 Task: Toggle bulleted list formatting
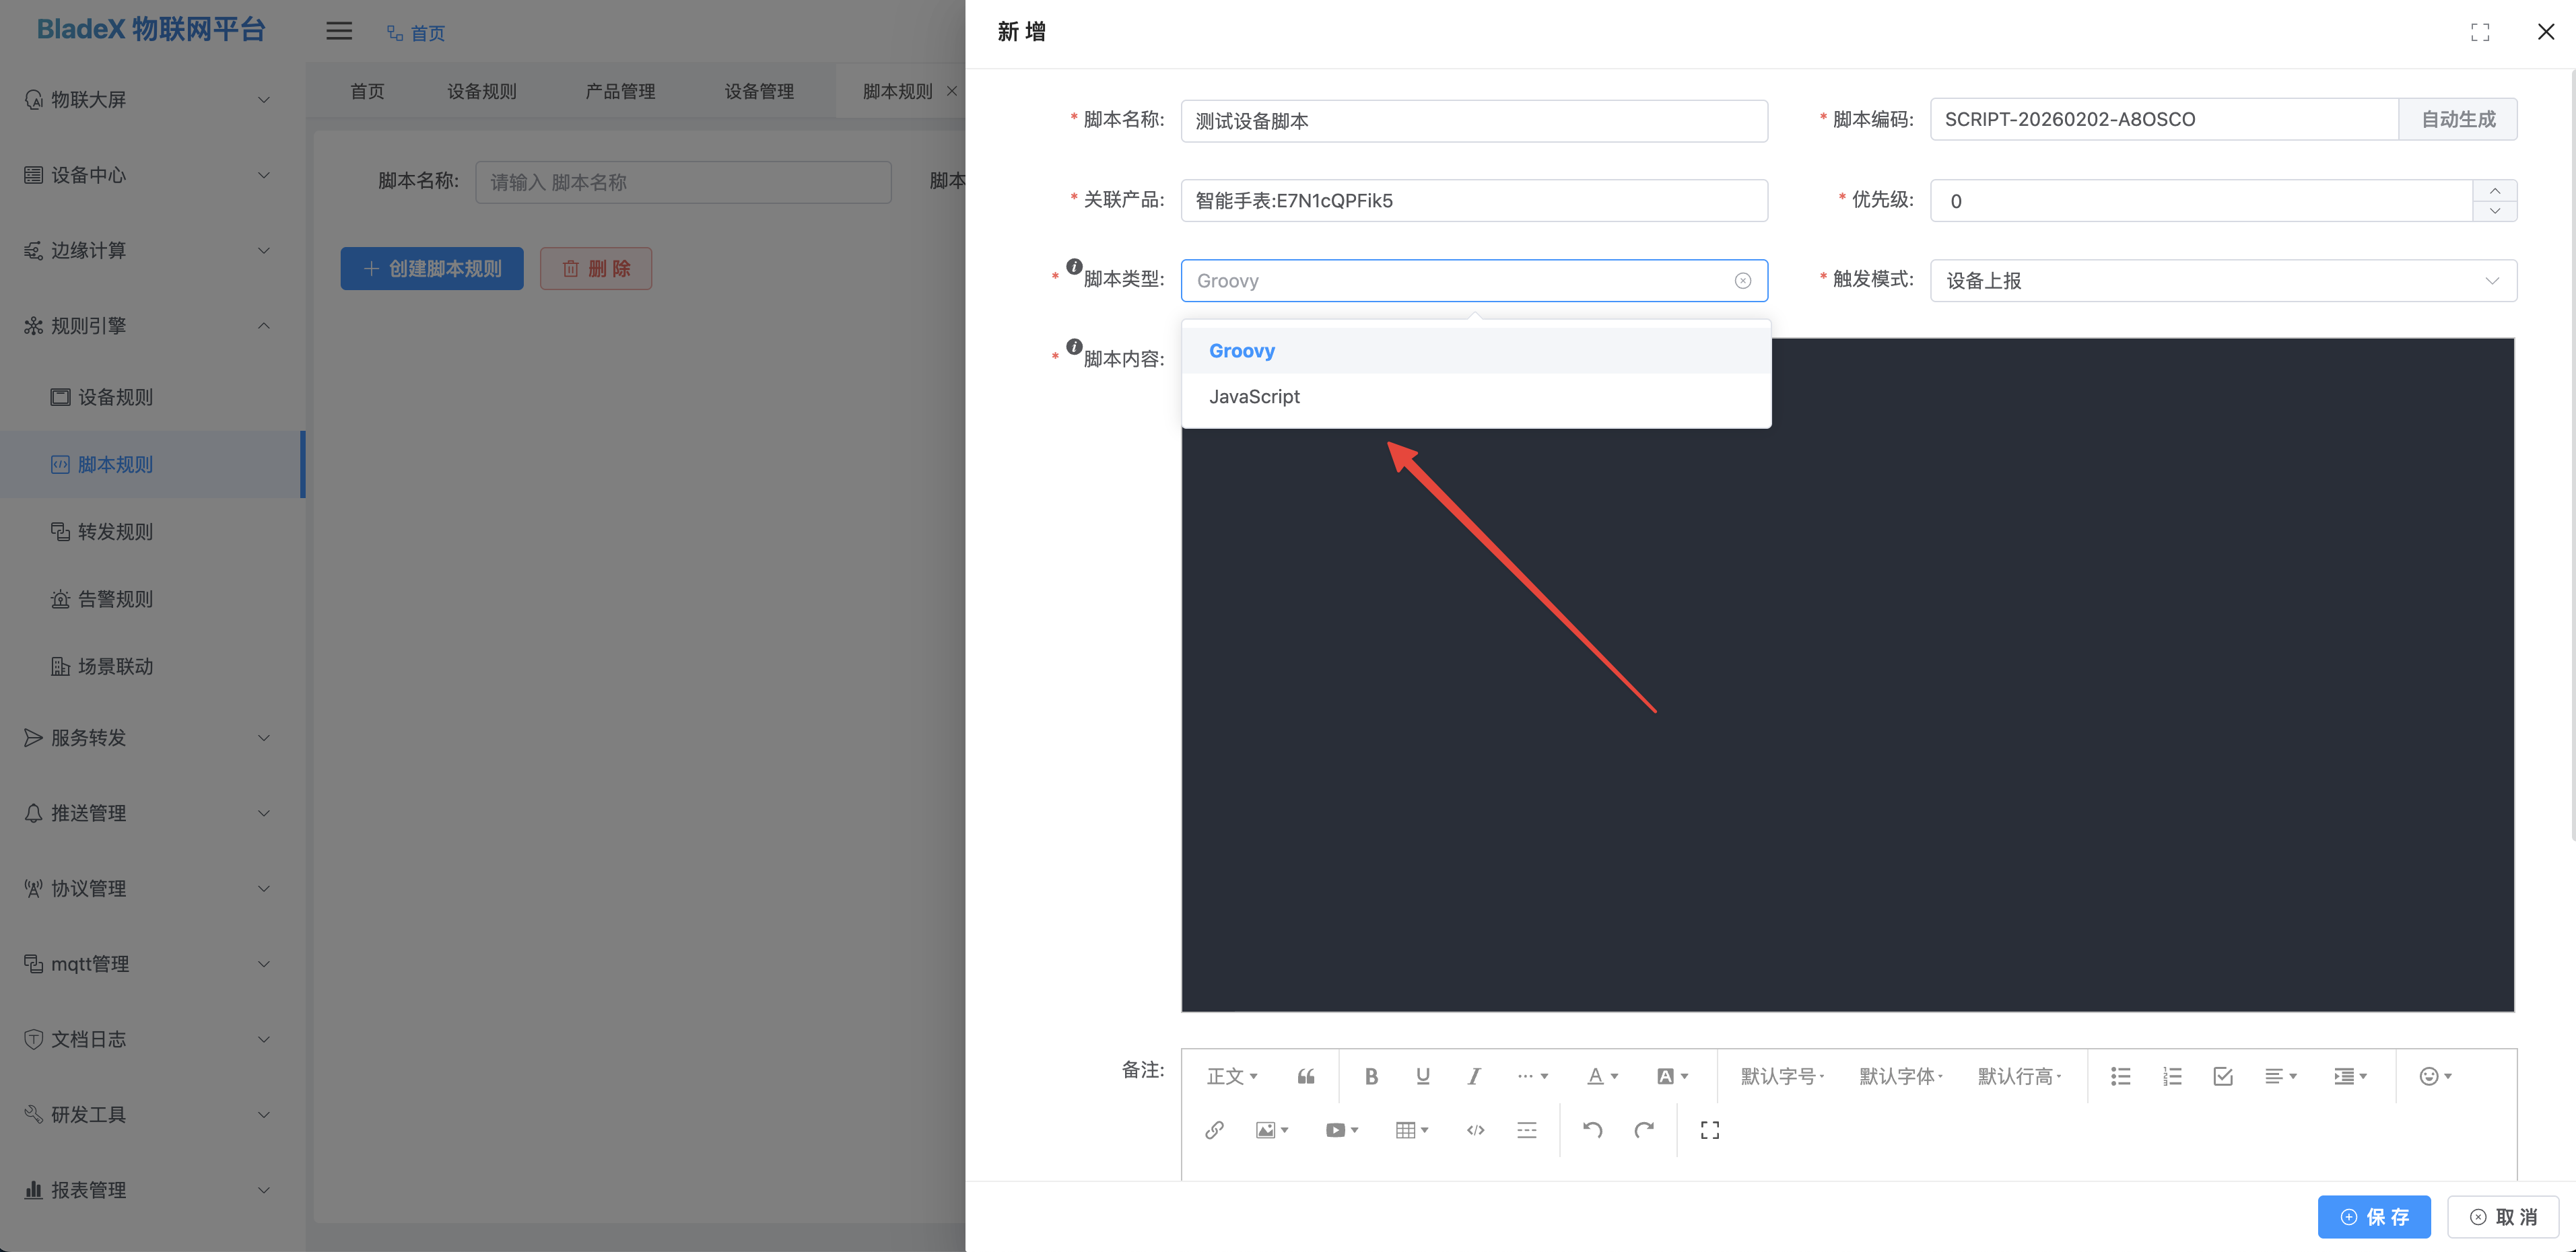[2120, 1076]
